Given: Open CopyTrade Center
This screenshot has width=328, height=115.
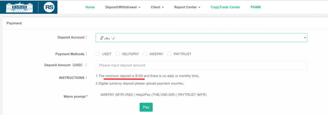Looking at the screenshot, I should pyautogui.click(x=225, y=7).
